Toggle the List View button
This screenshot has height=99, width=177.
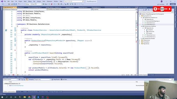pyautogui.click(x=64, y=79)
